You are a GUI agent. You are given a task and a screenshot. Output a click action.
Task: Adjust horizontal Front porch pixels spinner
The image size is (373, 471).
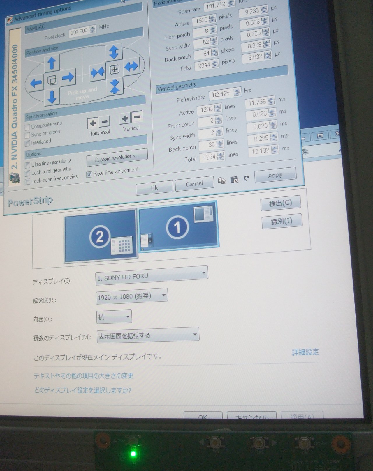click(x=213, y=29)
